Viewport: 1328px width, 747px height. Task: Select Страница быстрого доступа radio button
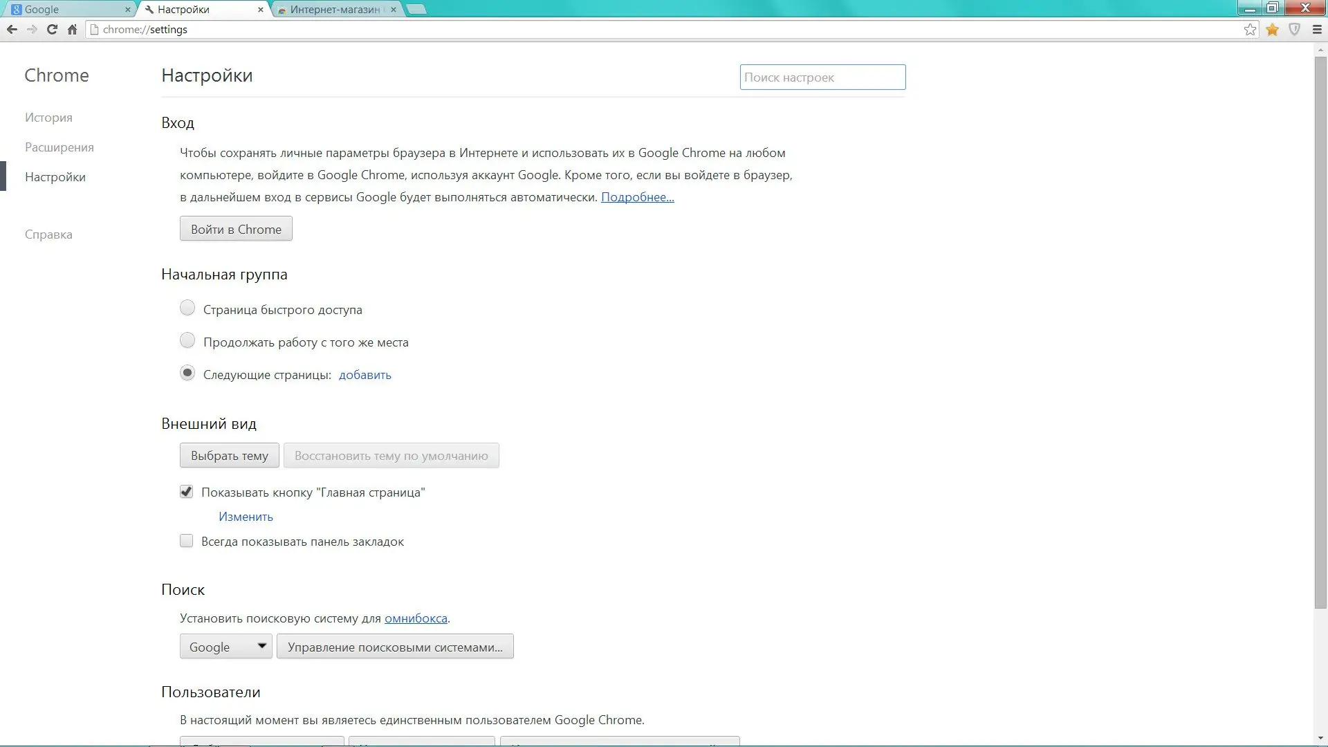(x=187, y=308)
